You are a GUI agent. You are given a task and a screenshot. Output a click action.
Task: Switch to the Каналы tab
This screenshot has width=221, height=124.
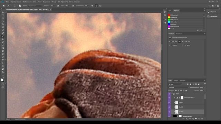pyautogui.click(x=176, y=81)
